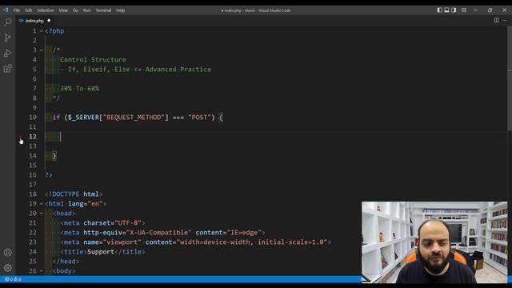Click the webcam video overlay
The height and width of the screenshot is (288, 512).
tap(434, 242)
